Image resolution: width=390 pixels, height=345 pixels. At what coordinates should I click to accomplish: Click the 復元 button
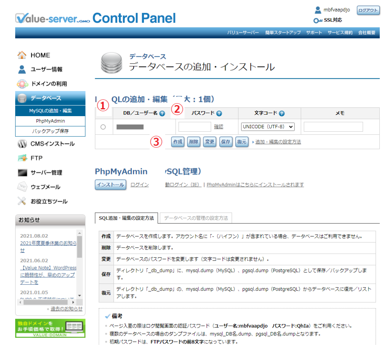242,142
